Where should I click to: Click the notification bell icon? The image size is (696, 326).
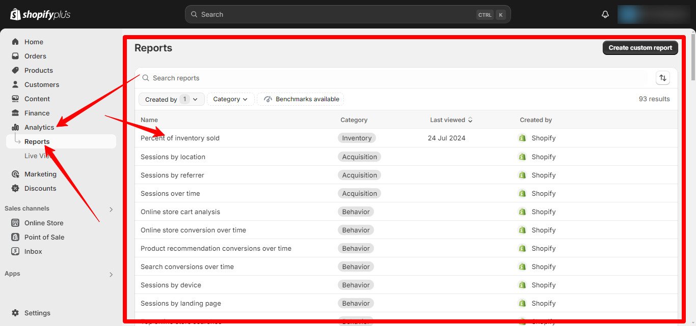pyautogui.click(x=605, y=14)
